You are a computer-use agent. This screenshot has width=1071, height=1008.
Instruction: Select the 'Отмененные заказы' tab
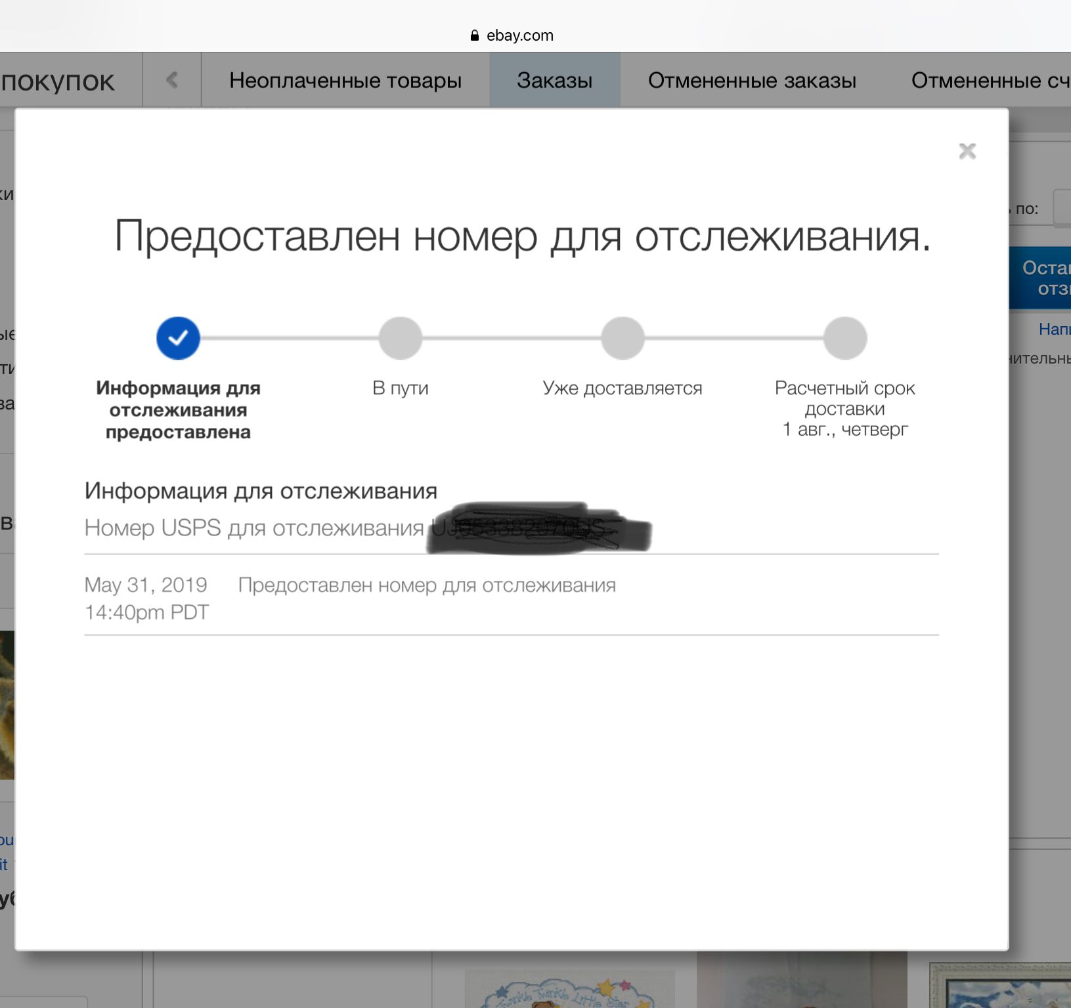(x=752, y=80)
